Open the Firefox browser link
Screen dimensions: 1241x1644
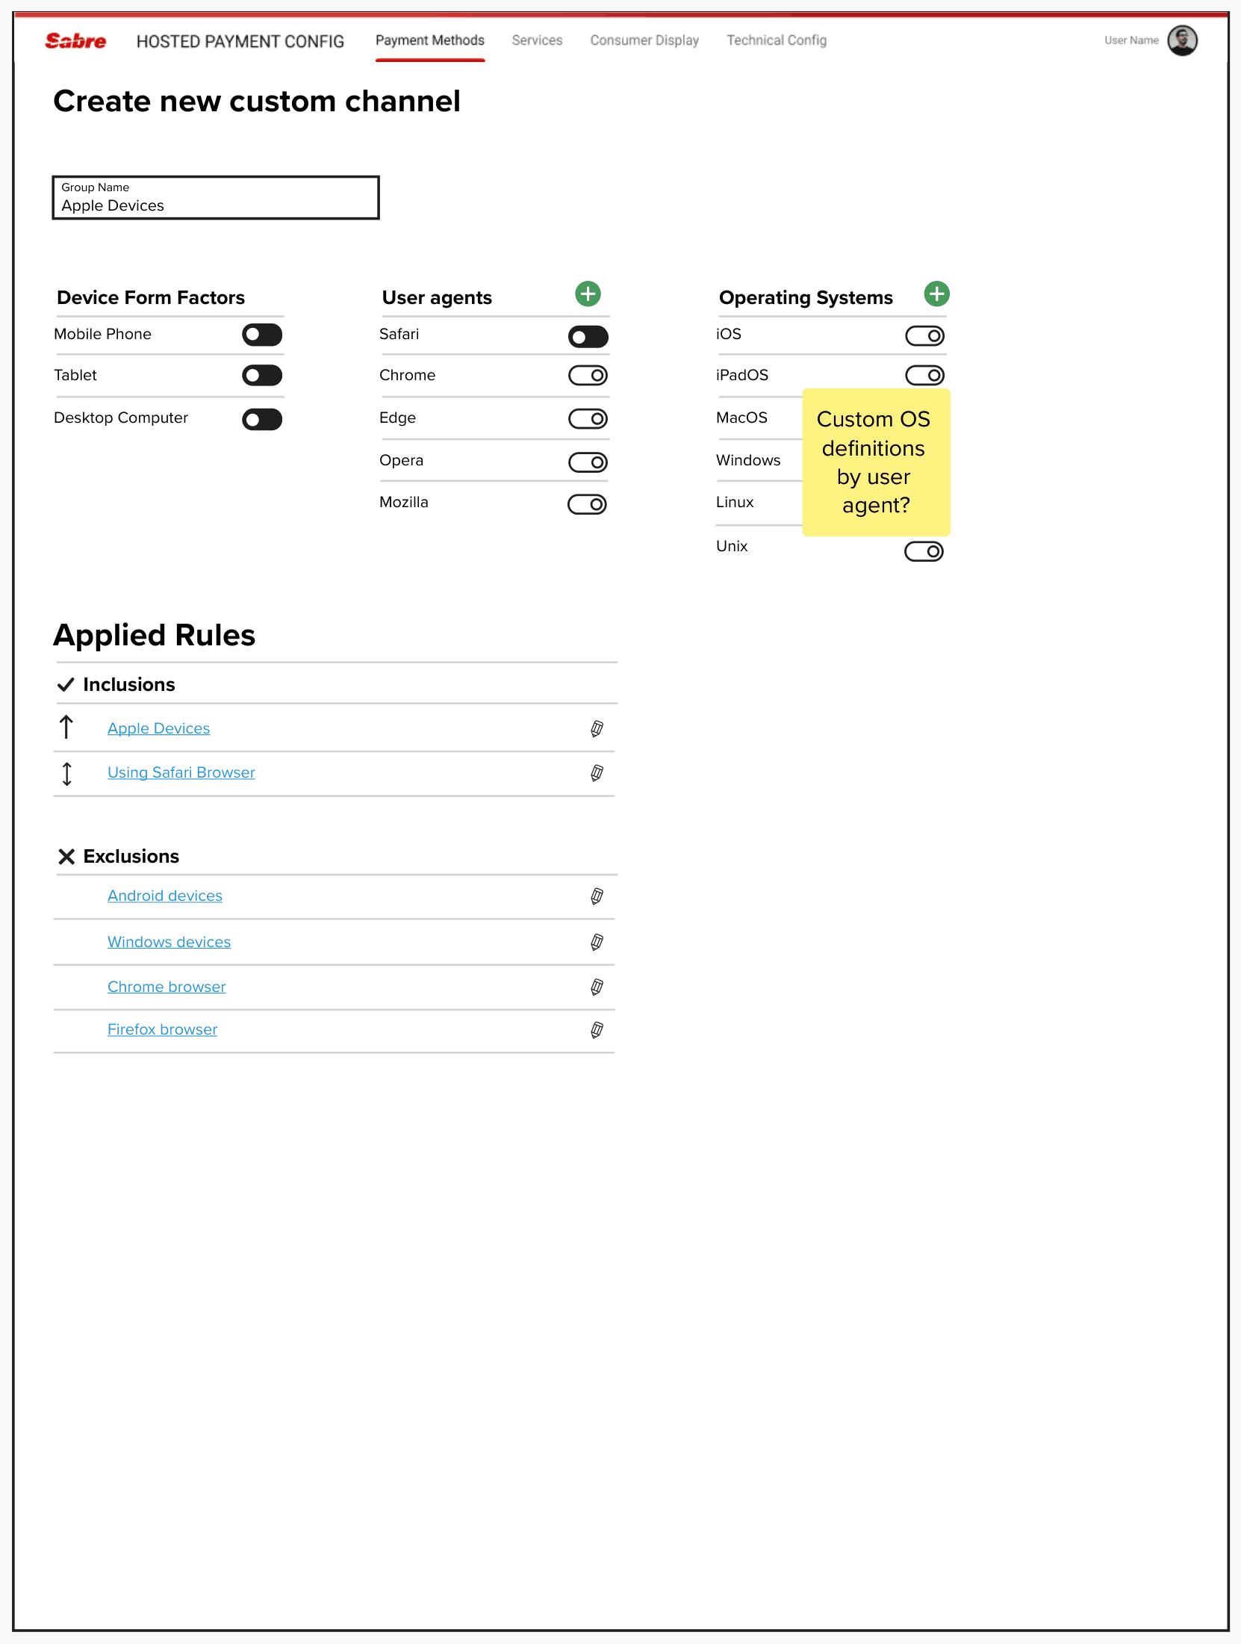tap(162, 1029)
